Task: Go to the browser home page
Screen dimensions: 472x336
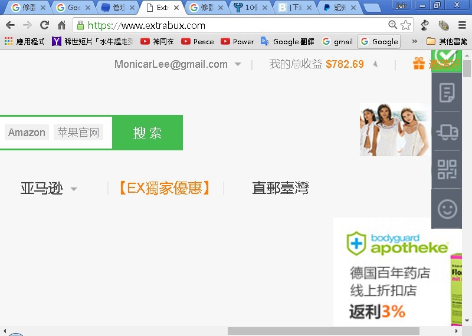Action: click(62, 25)
